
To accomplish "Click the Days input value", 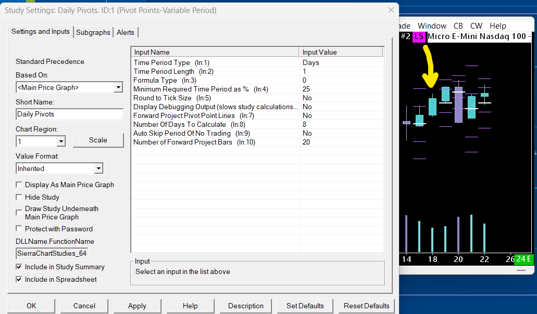I will point(310,62).
